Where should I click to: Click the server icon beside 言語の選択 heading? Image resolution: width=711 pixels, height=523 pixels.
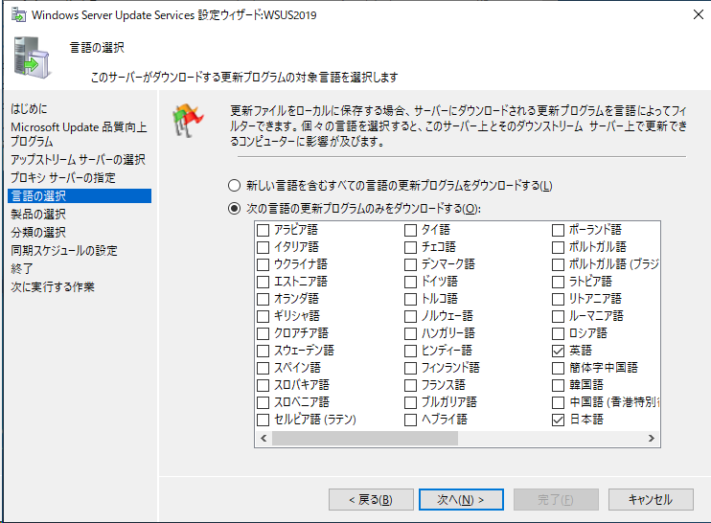32,58
